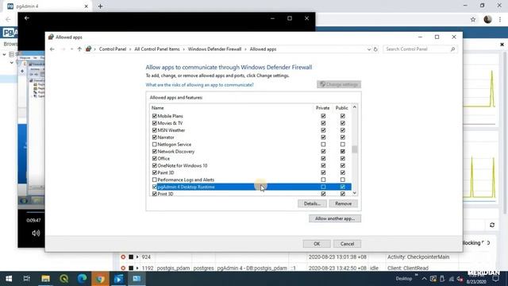
Task: Expand row arrow for PID 1192
Action: [137, 269]
